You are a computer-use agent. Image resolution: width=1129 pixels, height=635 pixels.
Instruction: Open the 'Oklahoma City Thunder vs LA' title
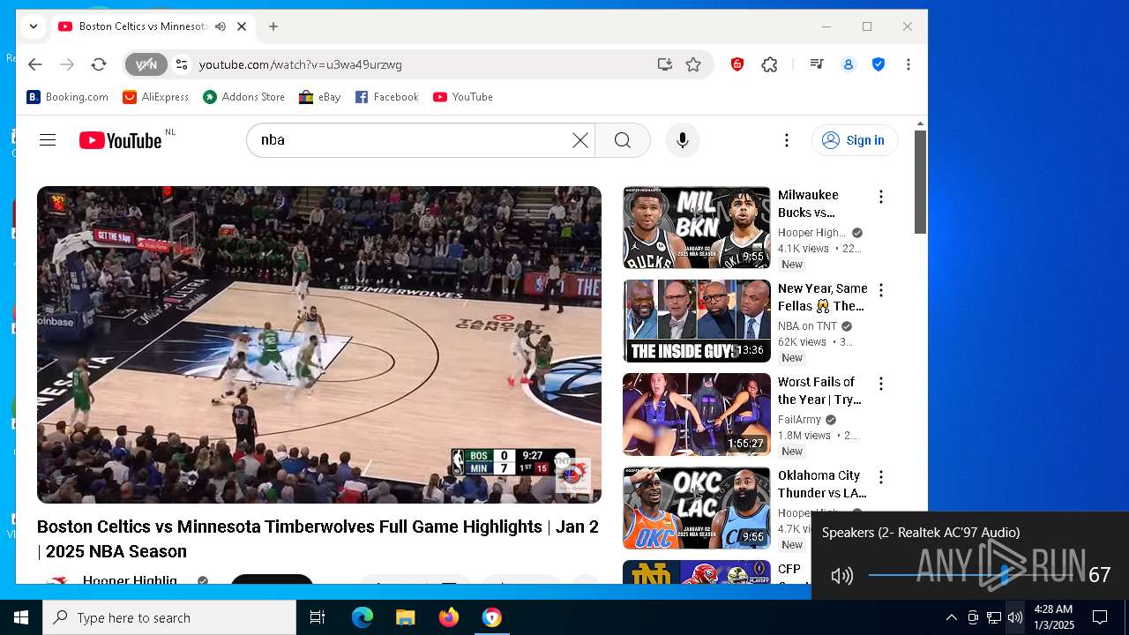point(822,484)
